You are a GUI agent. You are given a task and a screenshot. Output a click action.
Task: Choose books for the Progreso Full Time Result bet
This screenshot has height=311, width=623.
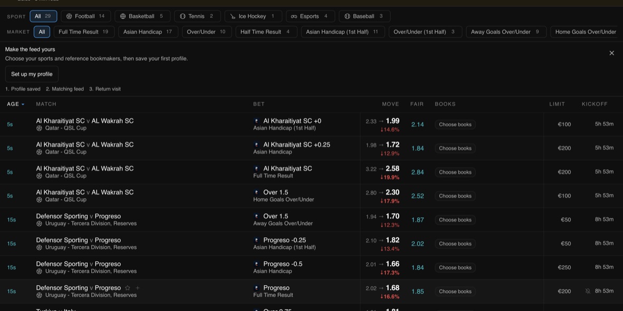[455, 291]
